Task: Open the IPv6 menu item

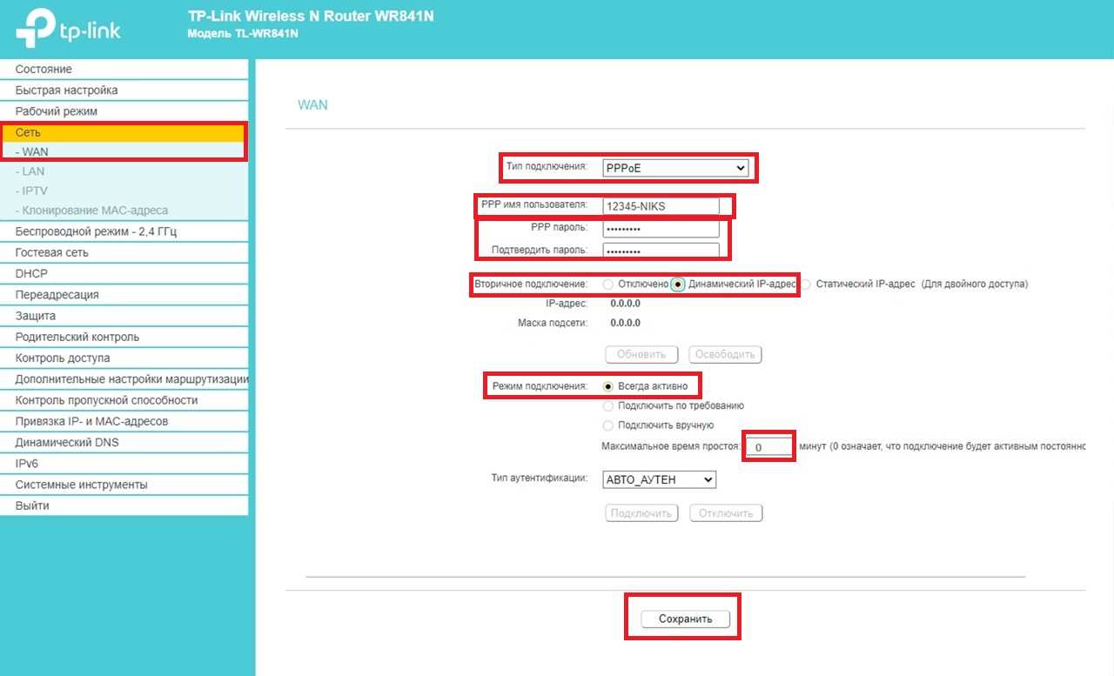Action: pos(124,464)
